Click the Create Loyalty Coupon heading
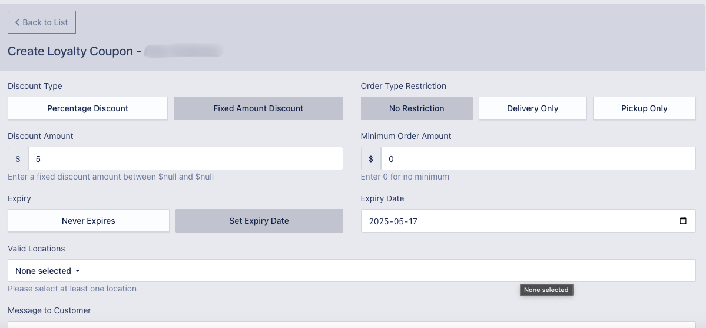Viewport: 706px width, 328px height. tap(71, 51)
